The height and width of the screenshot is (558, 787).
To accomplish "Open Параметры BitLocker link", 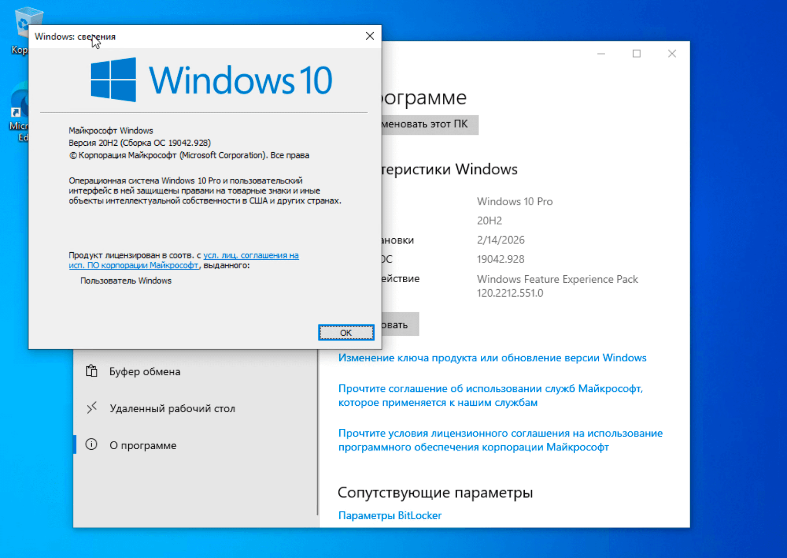I will 389,515.
